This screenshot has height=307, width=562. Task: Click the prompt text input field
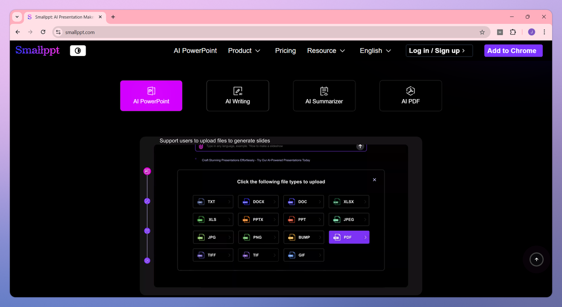pyautogui.click(x=280, y=146)
